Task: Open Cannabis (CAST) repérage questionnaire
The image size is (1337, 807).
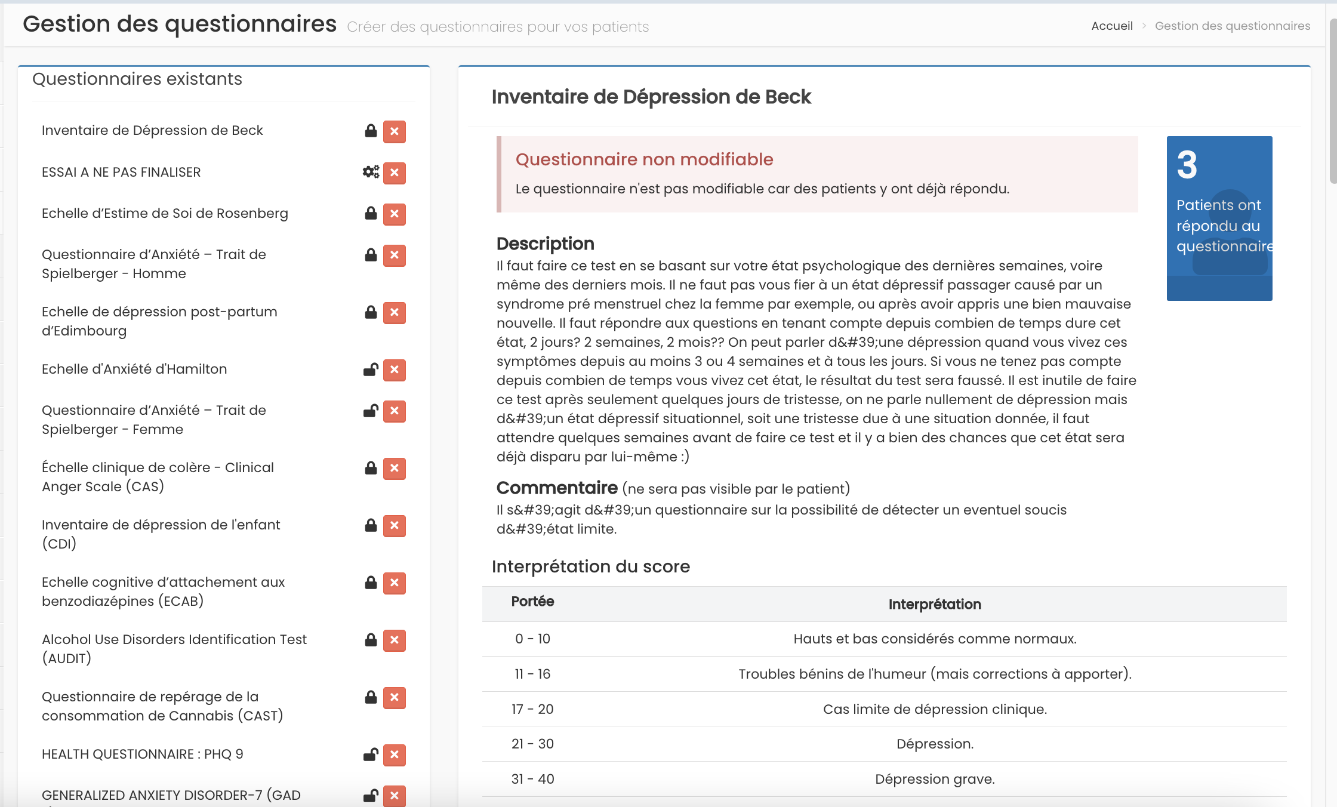Action: (162, 706)
